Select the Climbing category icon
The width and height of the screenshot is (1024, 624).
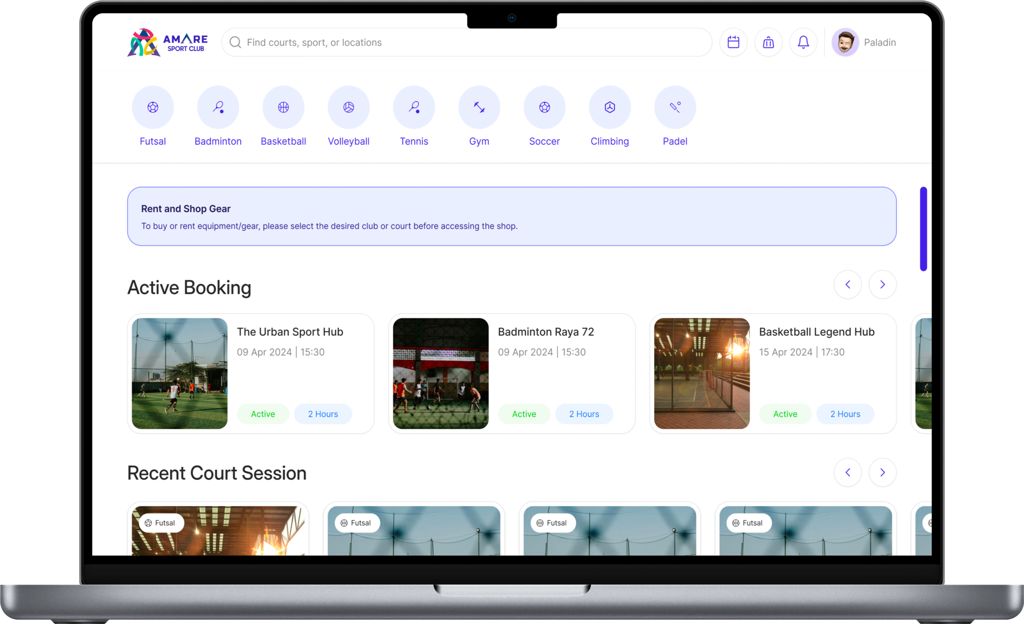tap(609, 107)
